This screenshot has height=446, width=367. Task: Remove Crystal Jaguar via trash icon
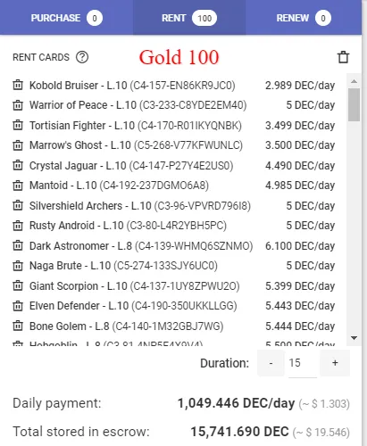click(x=18, y=165)
